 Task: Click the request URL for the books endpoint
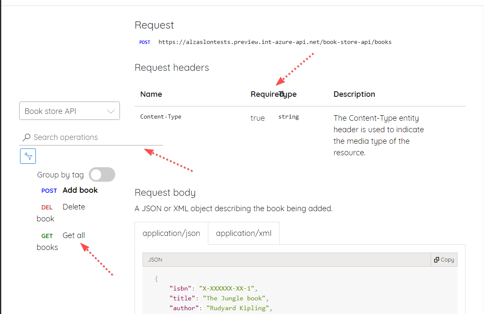tap(275, 42)
